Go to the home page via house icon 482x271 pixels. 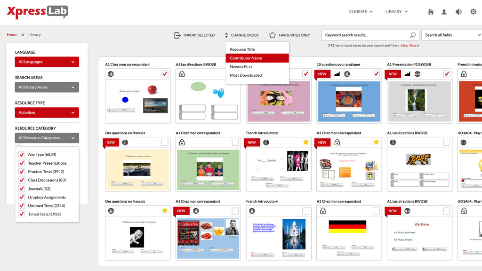click(x=431, y=12)
